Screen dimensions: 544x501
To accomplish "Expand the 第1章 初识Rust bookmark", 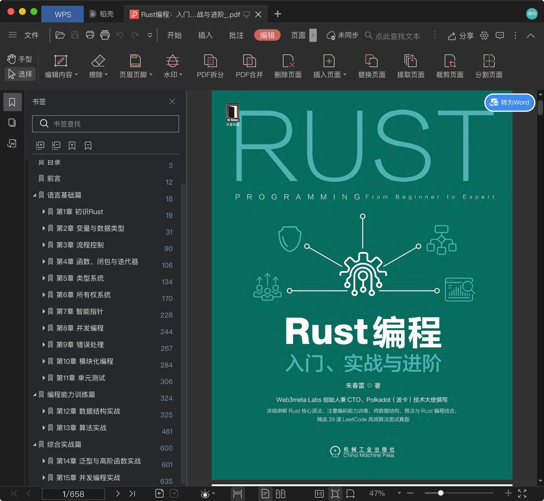I will tap(44, 212).
